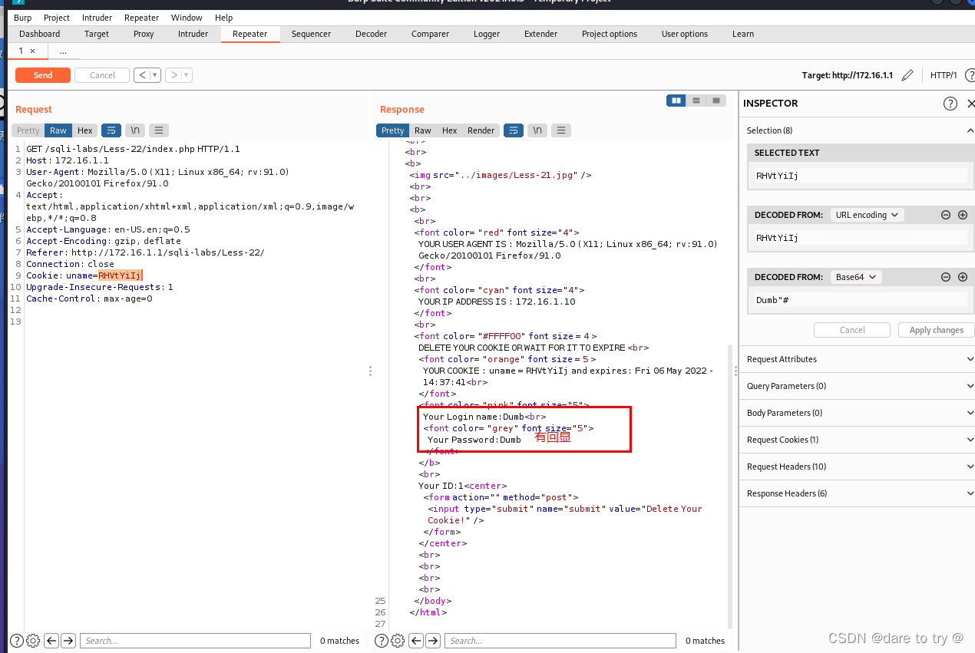Expand Query Parameters (0) section

(857, 386)
